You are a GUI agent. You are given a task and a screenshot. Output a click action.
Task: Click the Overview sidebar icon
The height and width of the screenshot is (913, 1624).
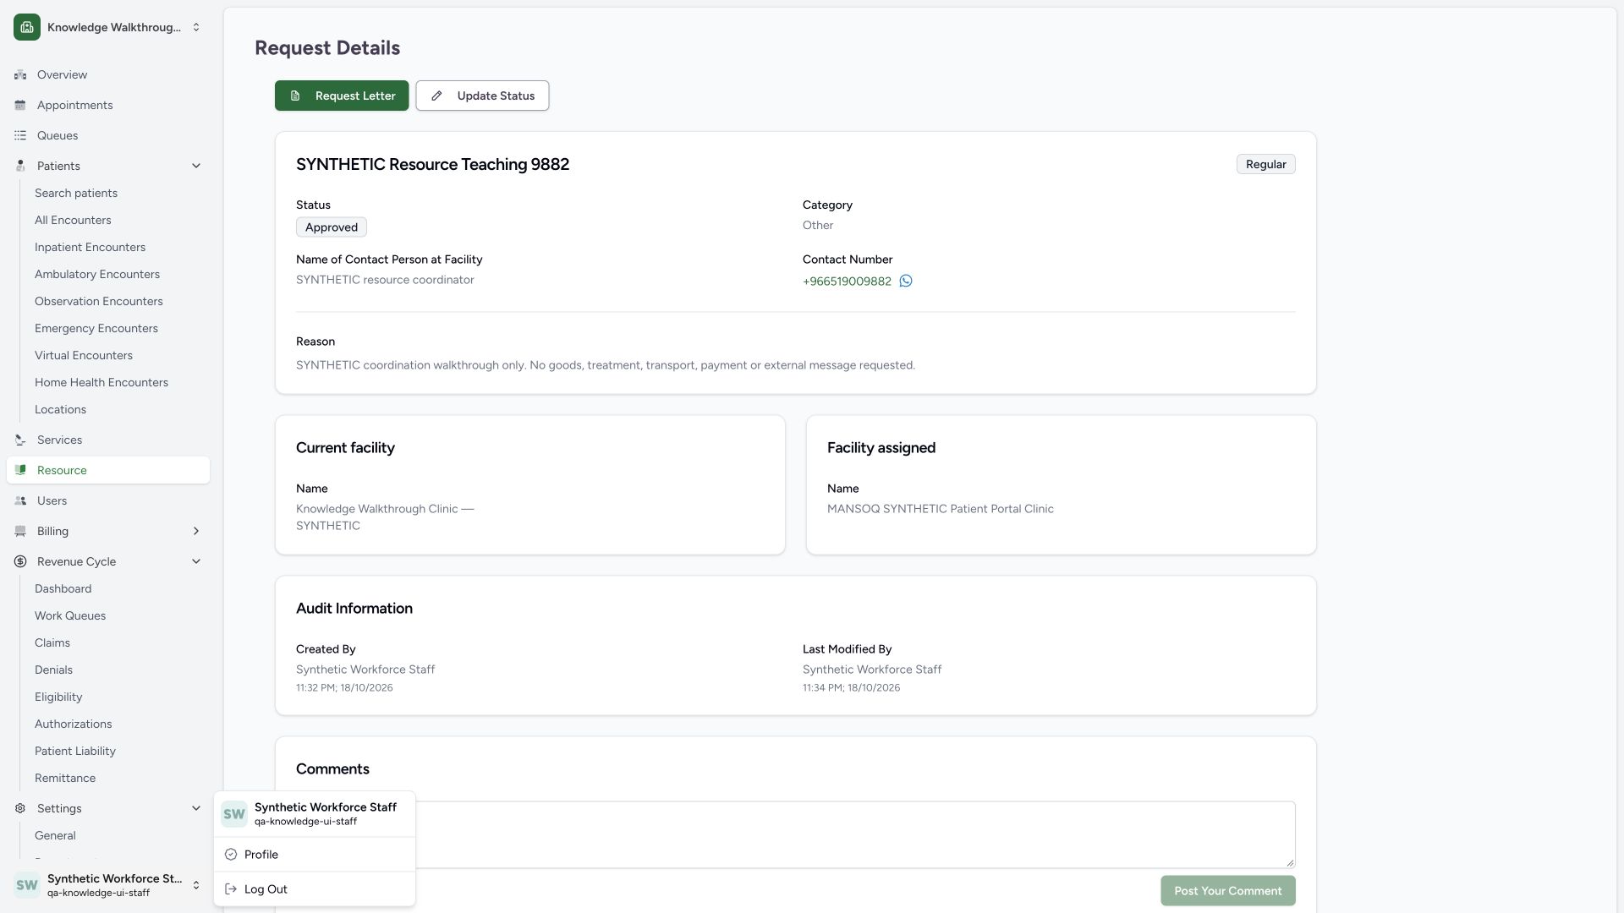pos(20,75)
